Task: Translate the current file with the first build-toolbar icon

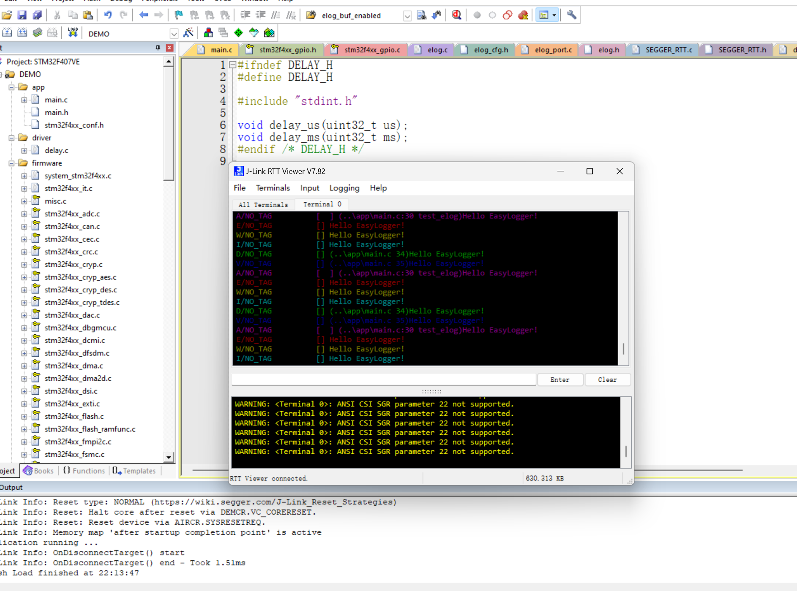Action: 7,33
